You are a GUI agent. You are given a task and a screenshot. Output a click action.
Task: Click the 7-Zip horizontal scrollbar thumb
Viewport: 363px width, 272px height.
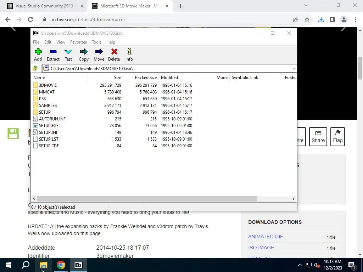(147, 199)
